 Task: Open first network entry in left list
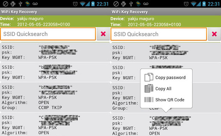(x=55, y=52)
